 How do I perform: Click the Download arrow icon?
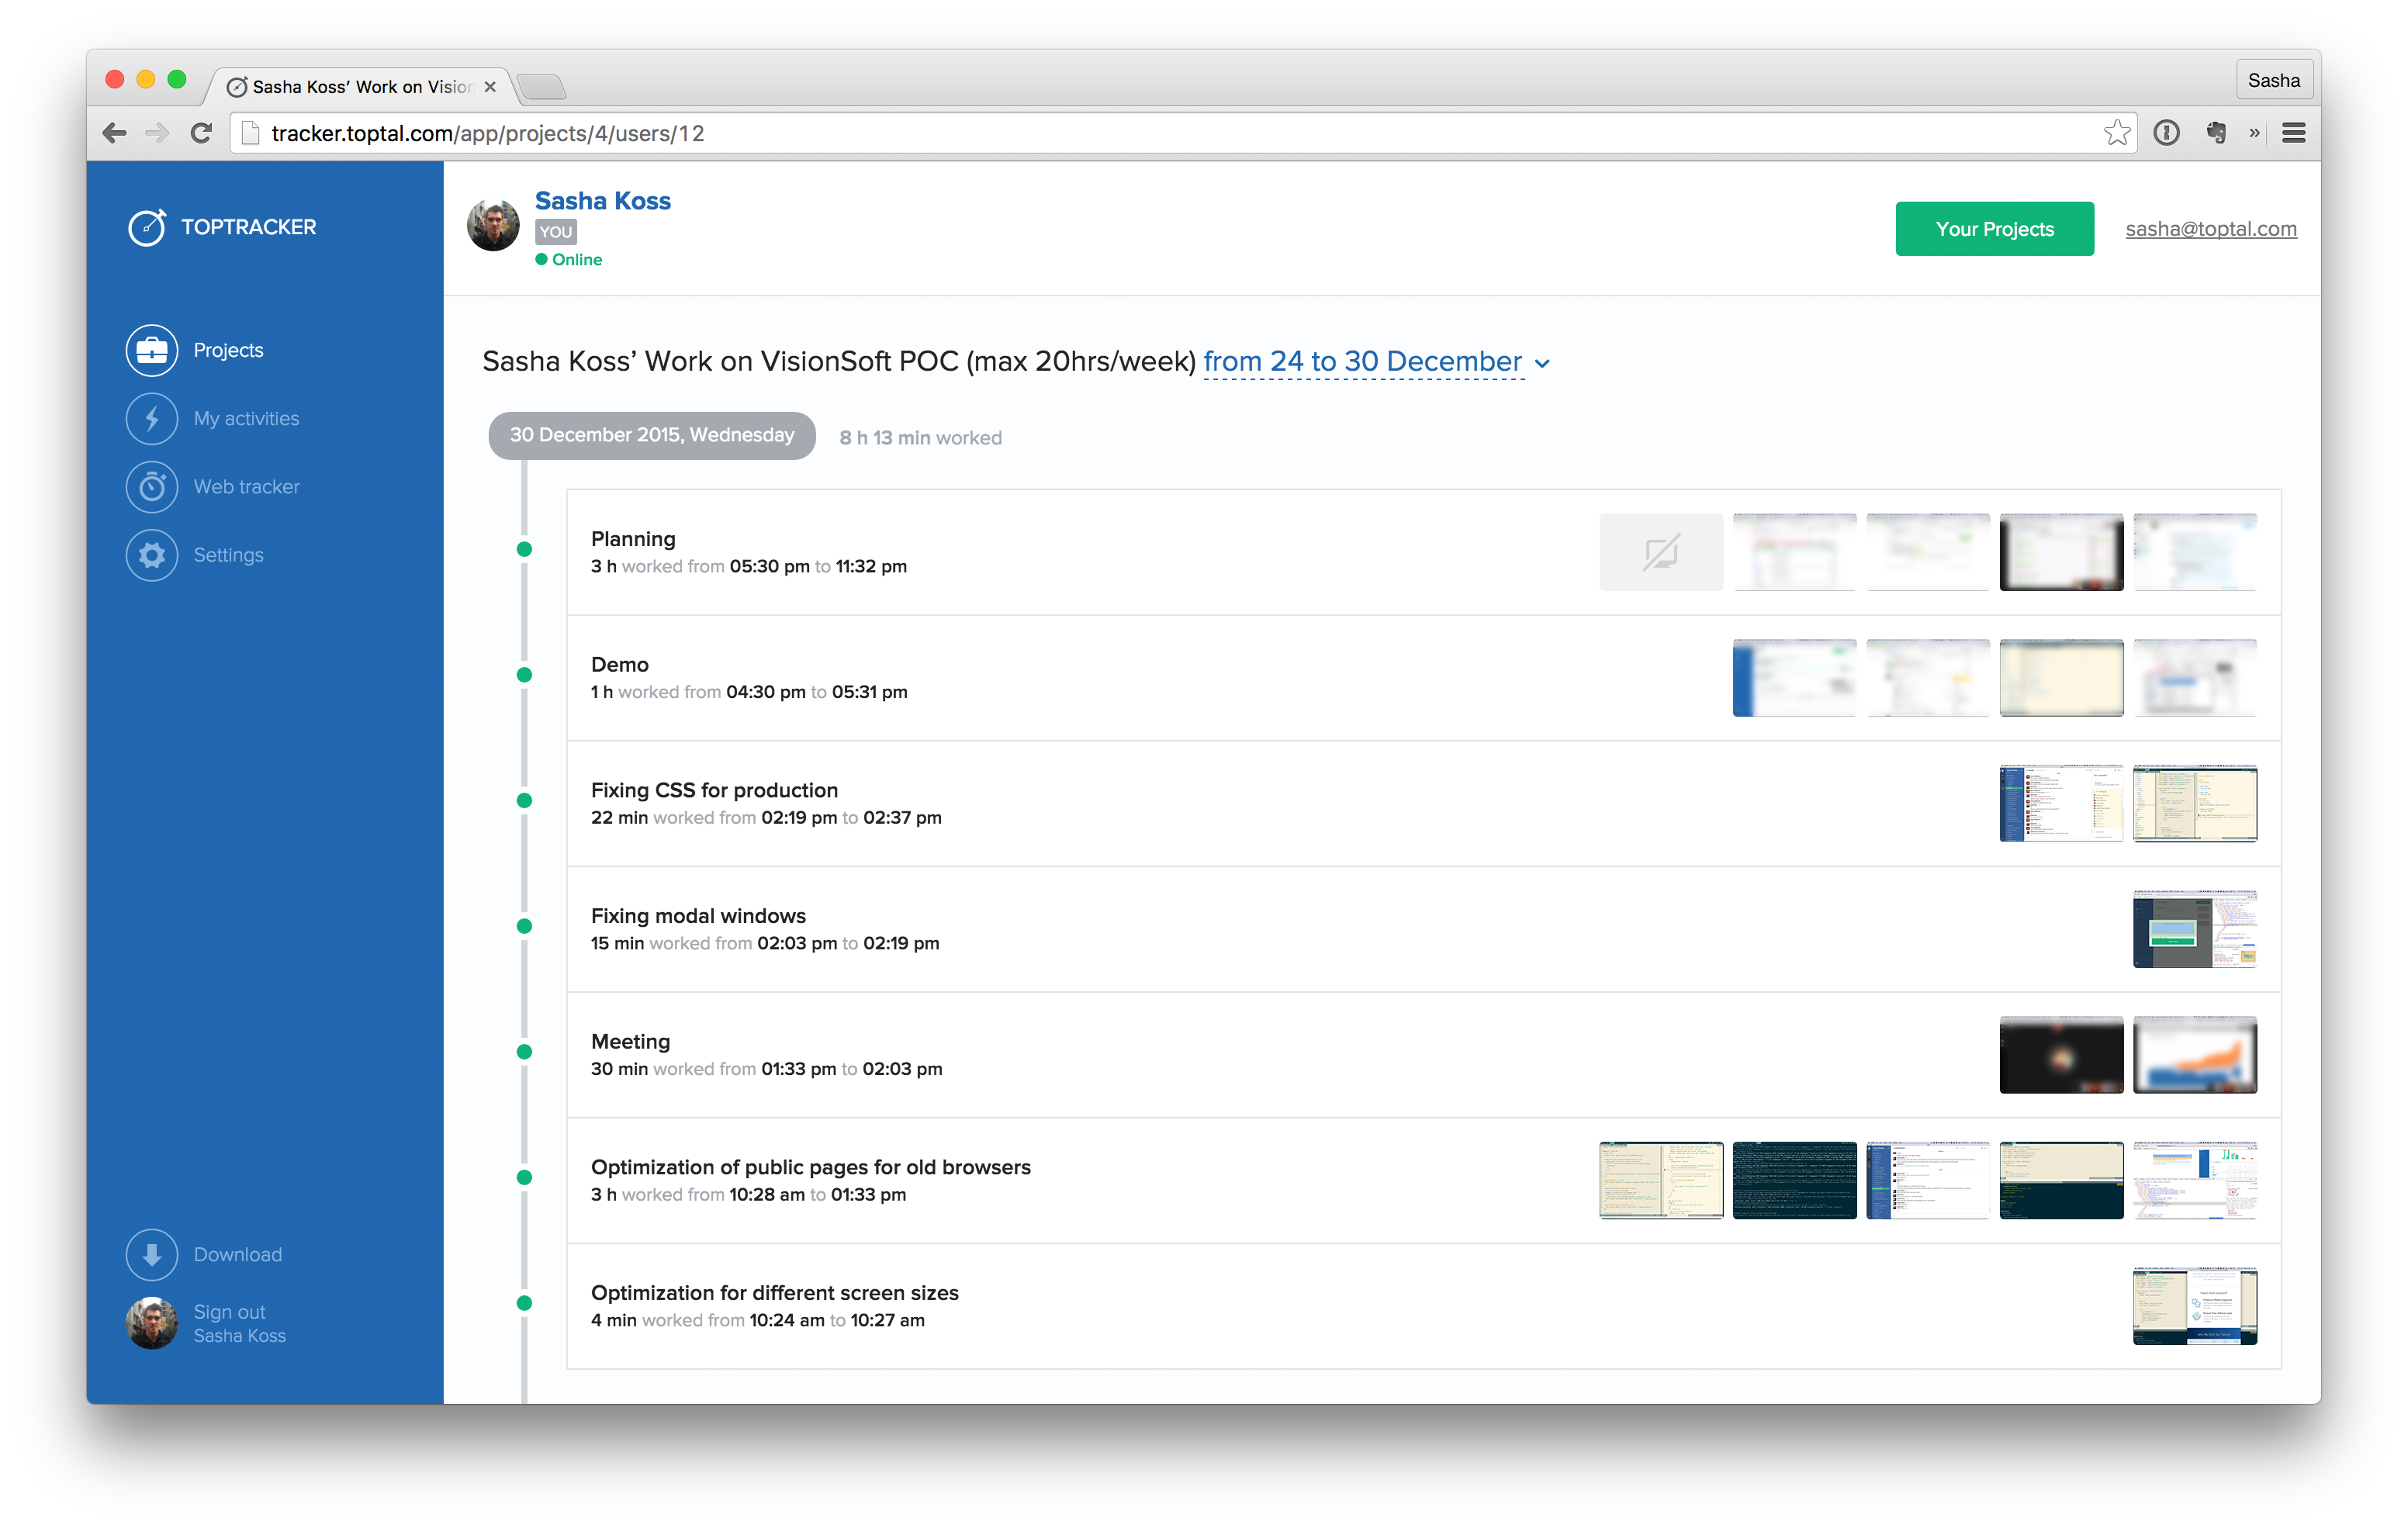[152, 1254]
